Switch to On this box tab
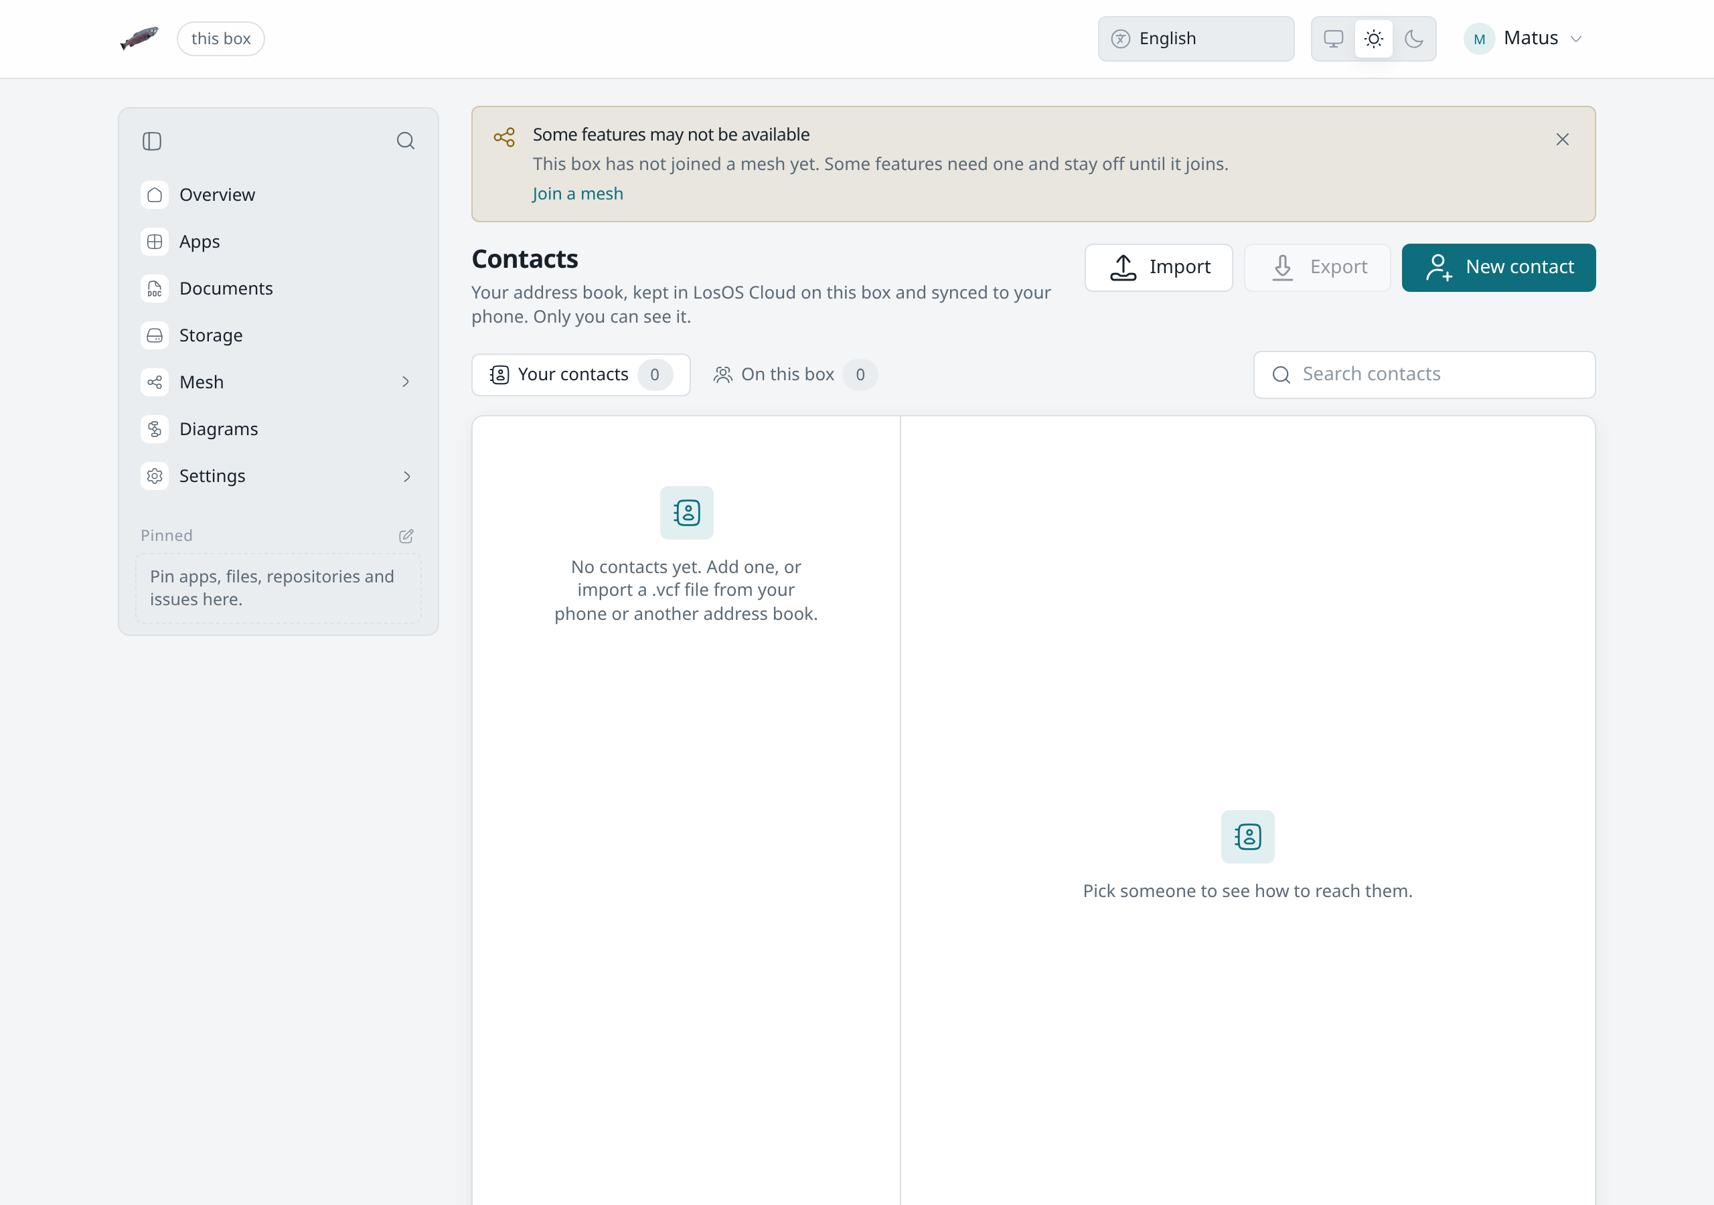Image resolution: width=1714 pixels, height=1205 pixels. pos(795,375)
